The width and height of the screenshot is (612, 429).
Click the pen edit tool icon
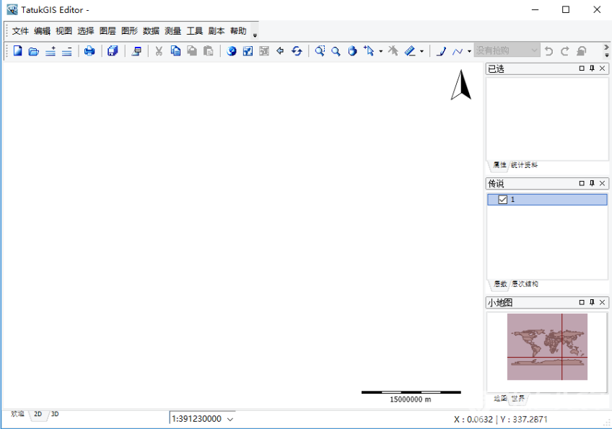click(x=442, y=50)
